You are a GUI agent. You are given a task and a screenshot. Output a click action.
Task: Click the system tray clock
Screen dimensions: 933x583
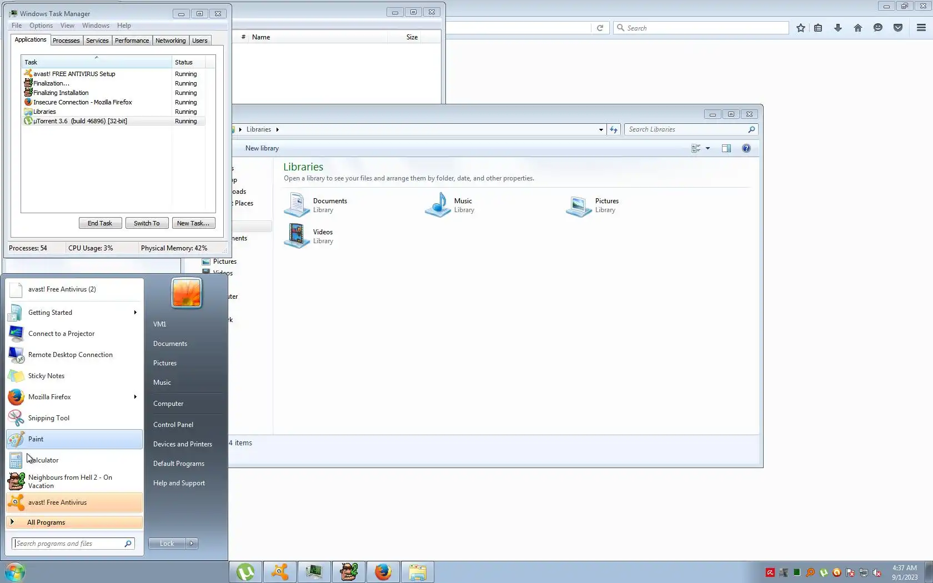(905, 572)
